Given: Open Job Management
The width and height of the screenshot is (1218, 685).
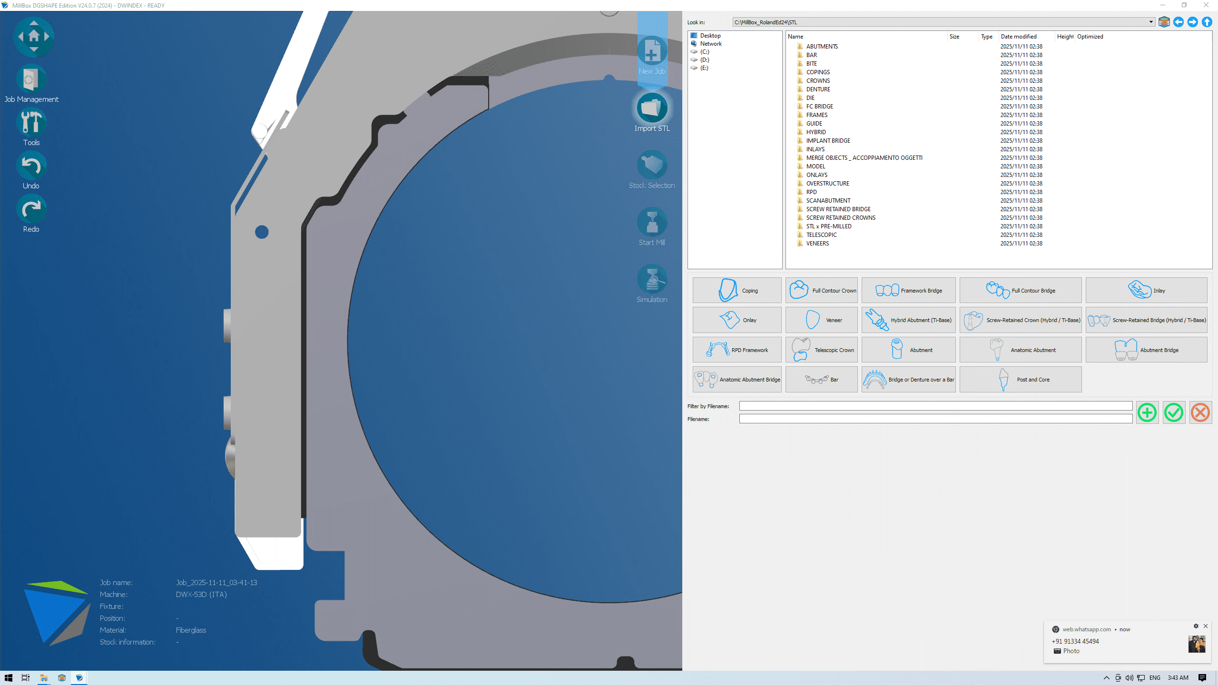Looking at the screenshot, I should pyautogui.click(x=31, y=79).
